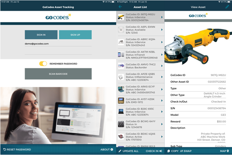
Task: Tap Other Asset ID value 020357122682
Action: click(217, 82)
